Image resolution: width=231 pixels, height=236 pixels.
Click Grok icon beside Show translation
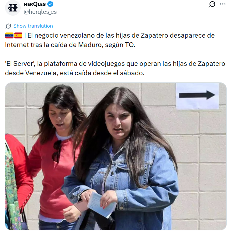[8, 26]
